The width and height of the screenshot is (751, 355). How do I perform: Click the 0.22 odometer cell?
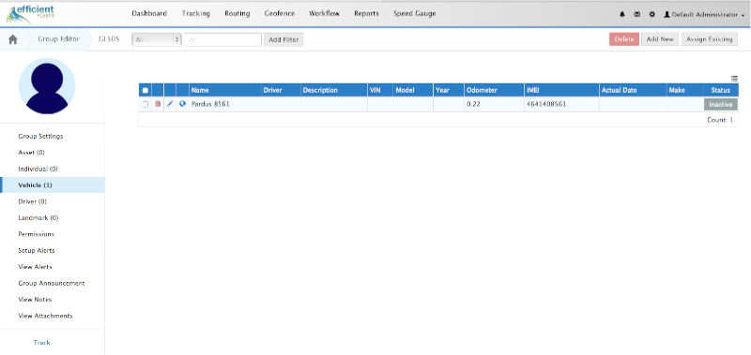pyautogui.click(x=494, y=104)
